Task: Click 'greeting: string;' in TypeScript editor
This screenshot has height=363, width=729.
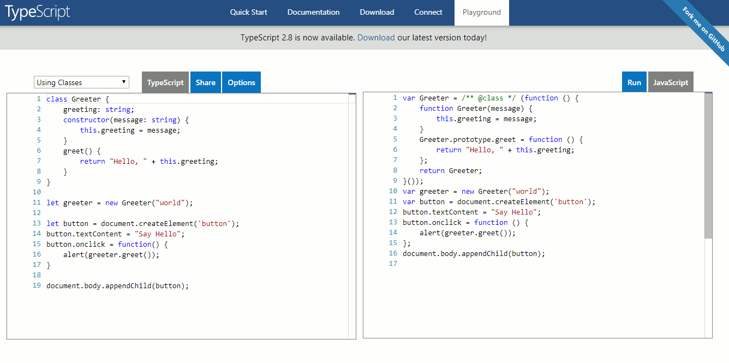Action: pyautogui.click(x=99, y=109)
